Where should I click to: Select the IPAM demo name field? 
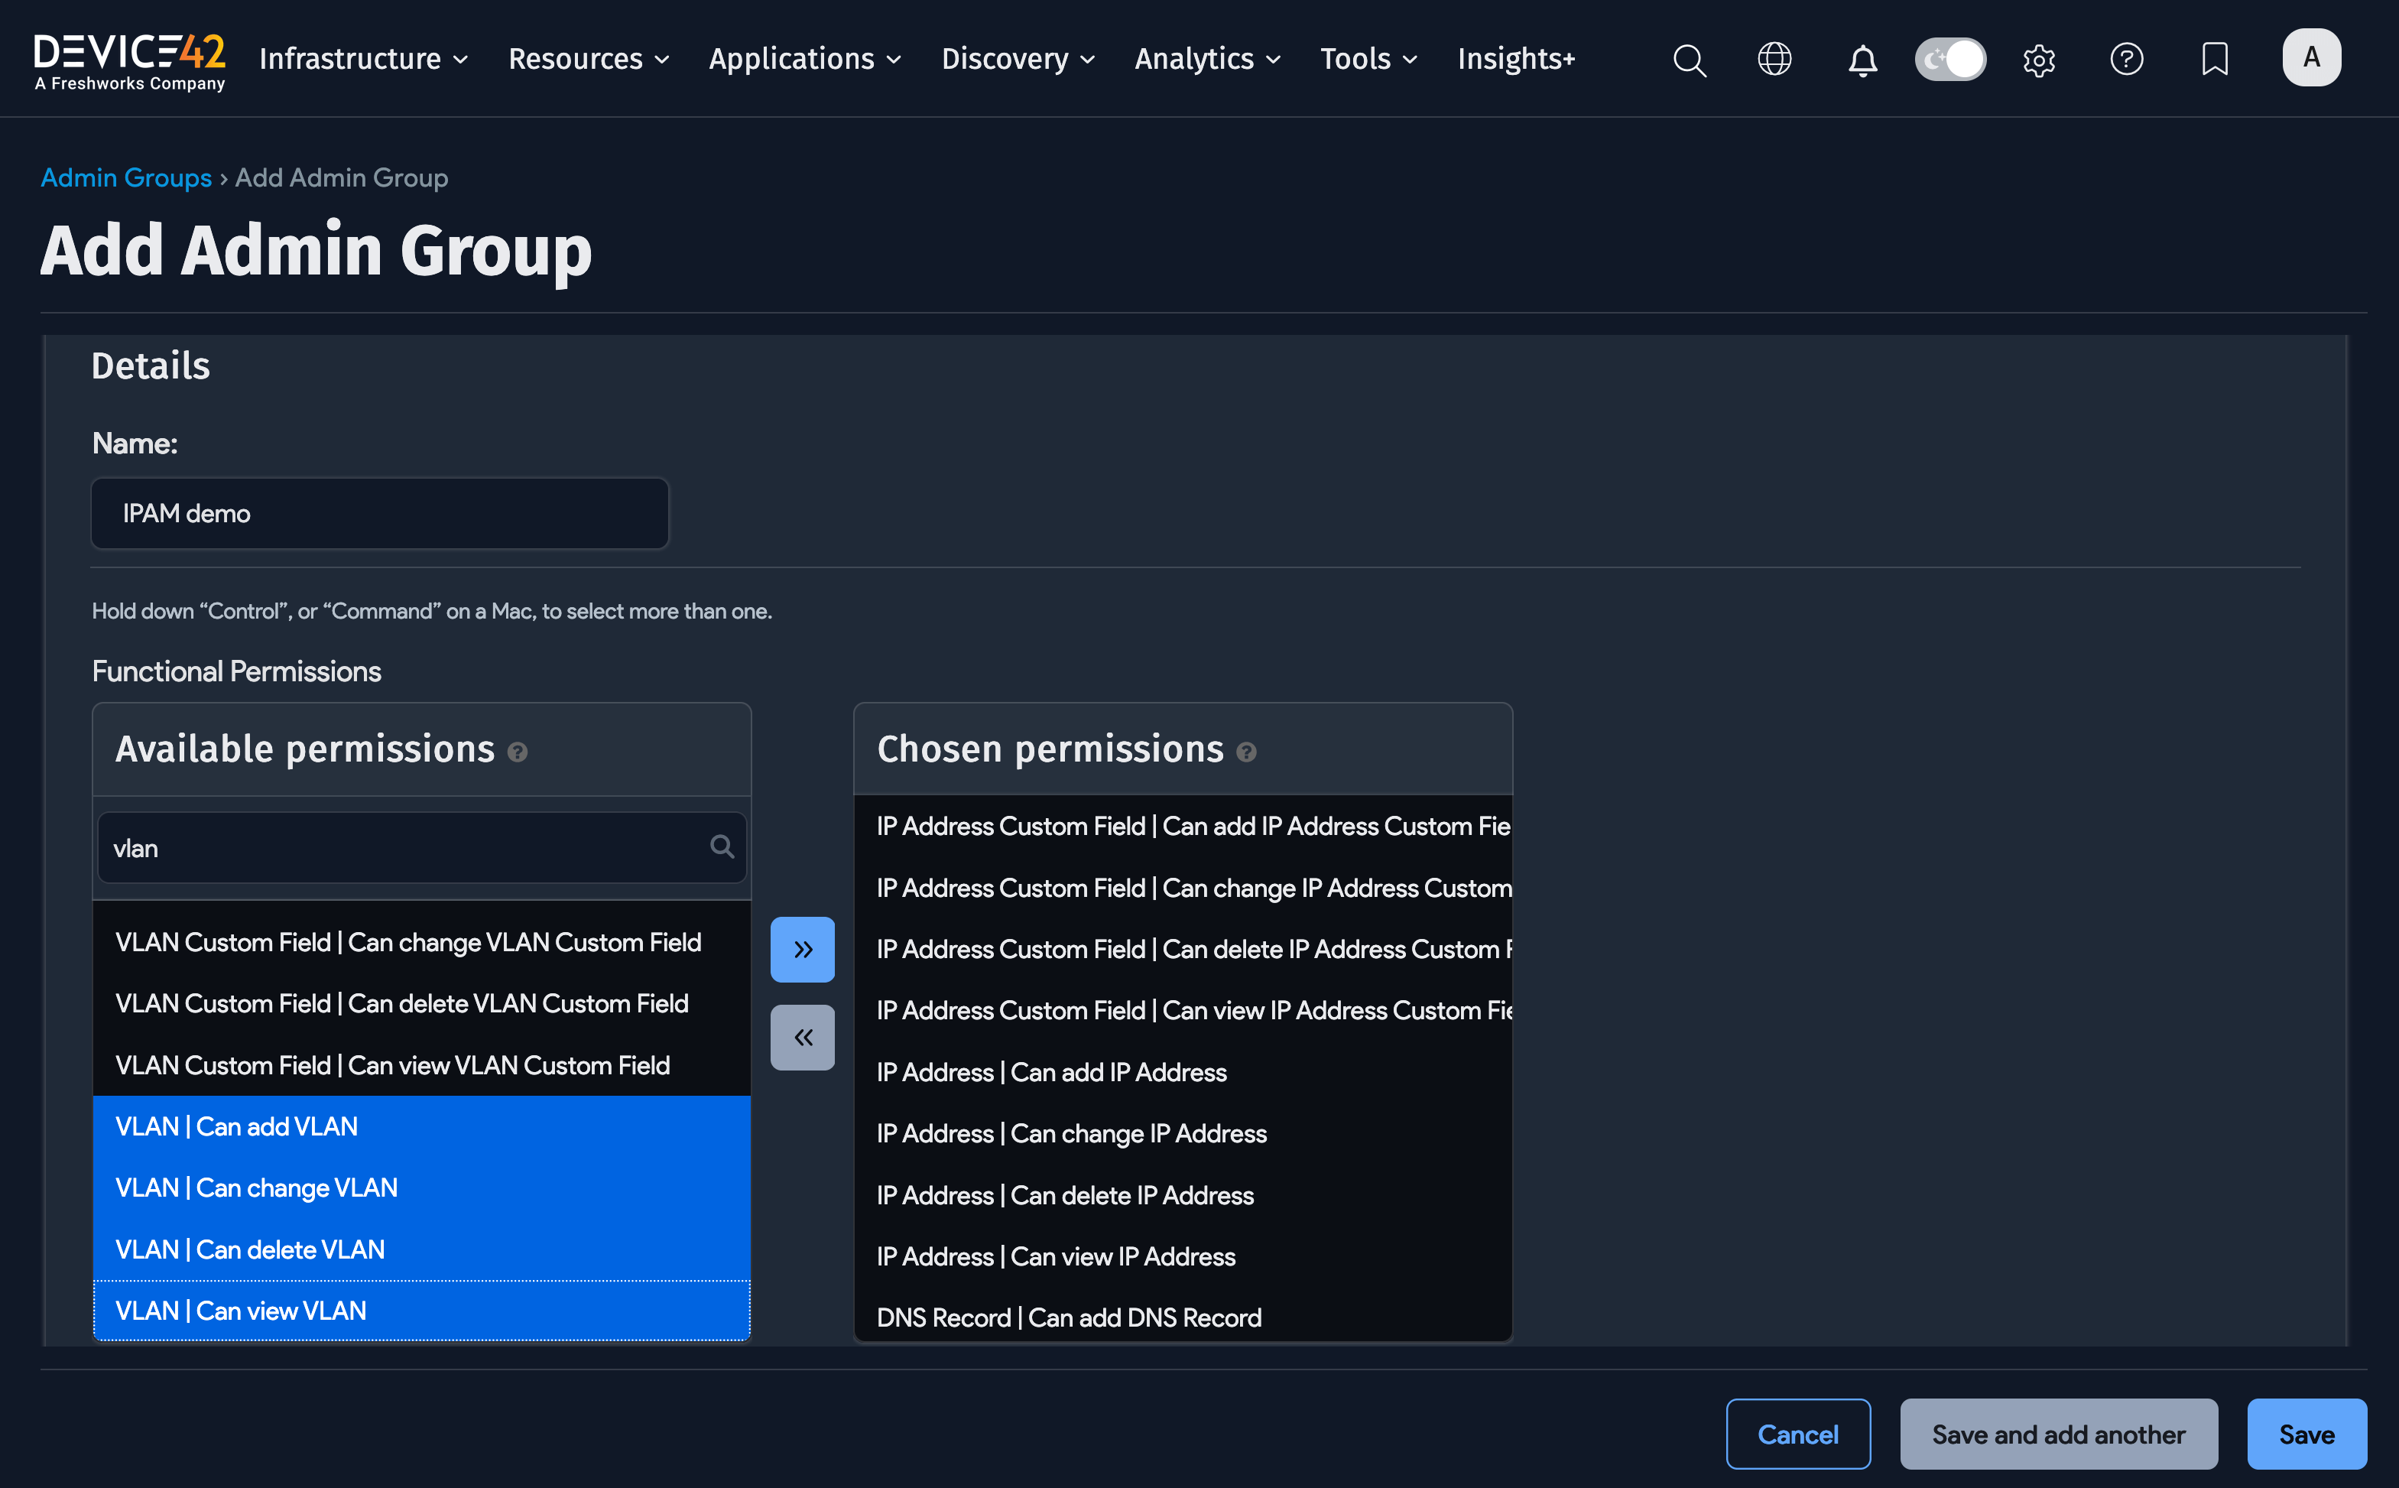tap(379, 513)
